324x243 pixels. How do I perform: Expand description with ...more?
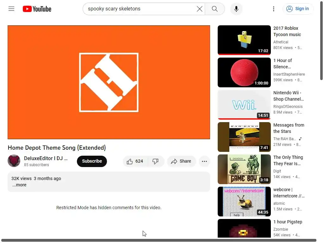click(19, 185)
